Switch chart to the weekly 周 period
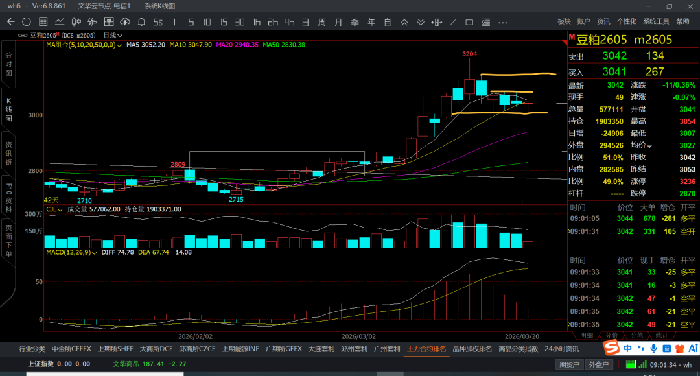 coord(321,22)
